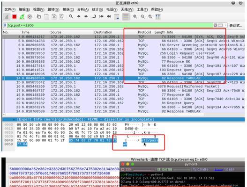Sort by the Length column header
The image size is (247, 187).
(160, 32)
